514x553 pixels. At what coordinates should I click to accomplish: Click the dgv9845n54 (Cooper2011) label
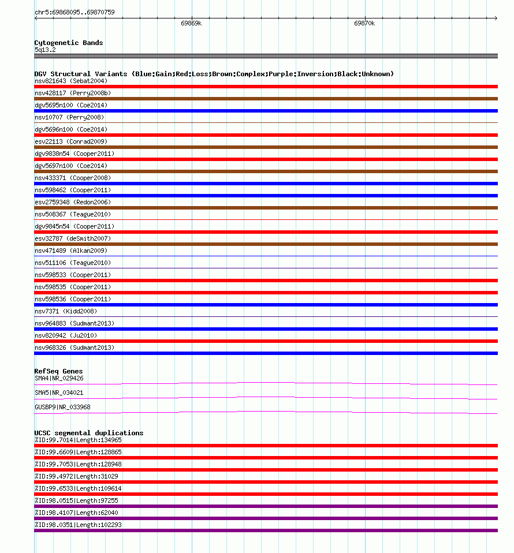coord(75,226)
